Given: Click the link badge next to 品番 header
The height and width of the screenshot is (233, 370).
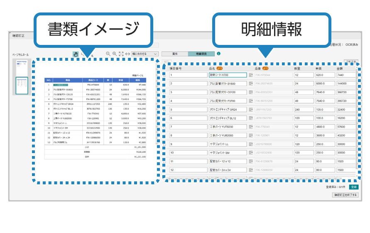Looking at the screenshot, I should click(265, 69).
